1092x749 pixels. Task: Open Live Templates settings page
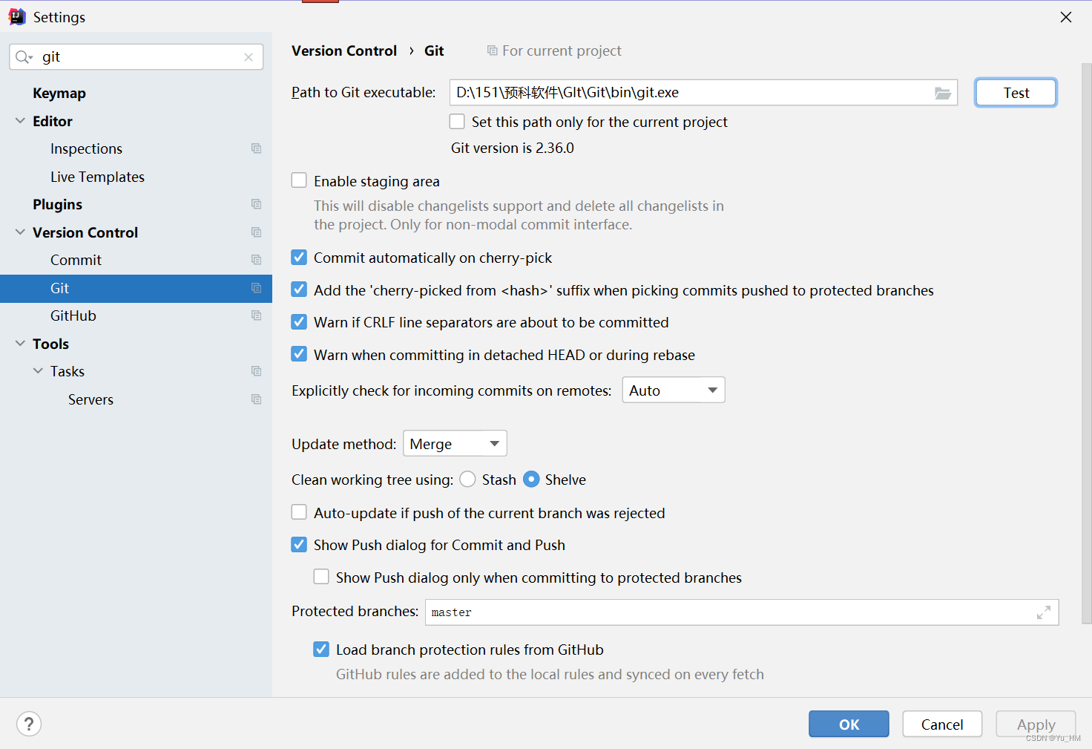(x=97, y=177)
